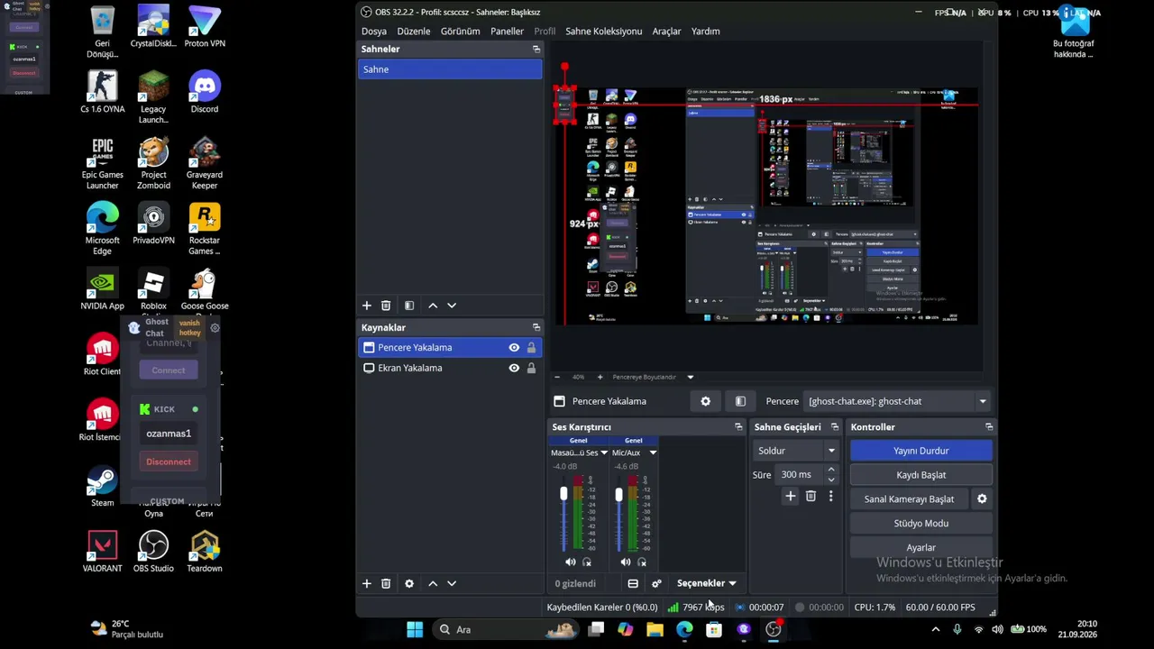The width and height of the screenshot is (1154, 649).
Task: Open Masaüstü Ses channel dropdown arrow
Action: (602, 452)
